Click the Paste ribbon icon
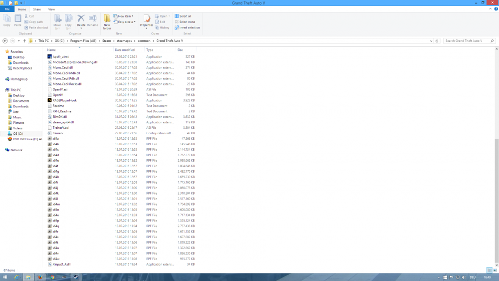The height and width of the screenshot is (281, 499). click(x=18, y=20)
